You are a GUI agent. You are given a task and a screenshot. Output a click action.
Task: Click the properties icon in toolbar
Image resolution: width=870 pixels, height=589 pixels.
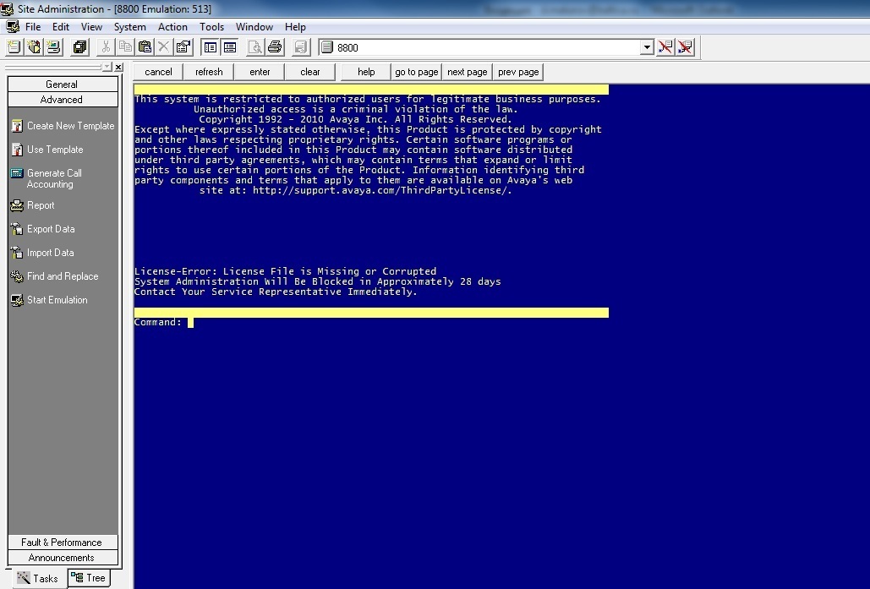[x=183, y=47]
